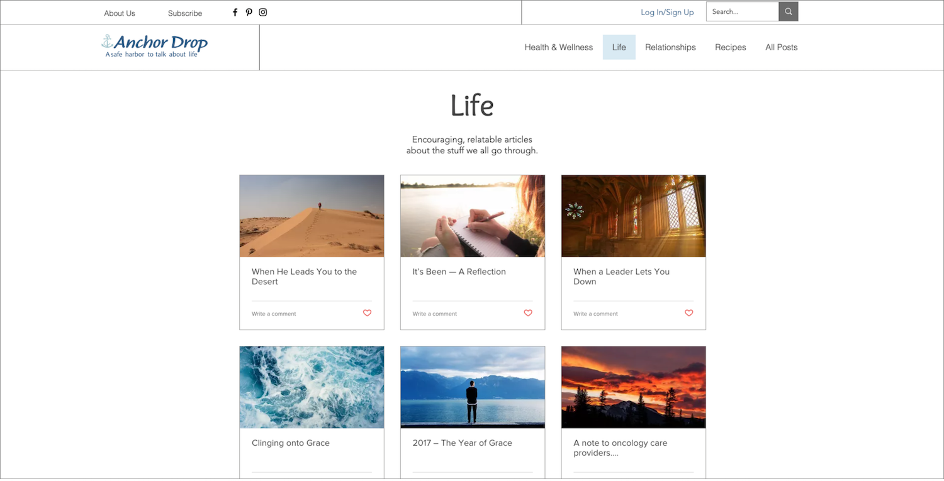
Task: Open the Relationships category
Action: coord(670,47)
